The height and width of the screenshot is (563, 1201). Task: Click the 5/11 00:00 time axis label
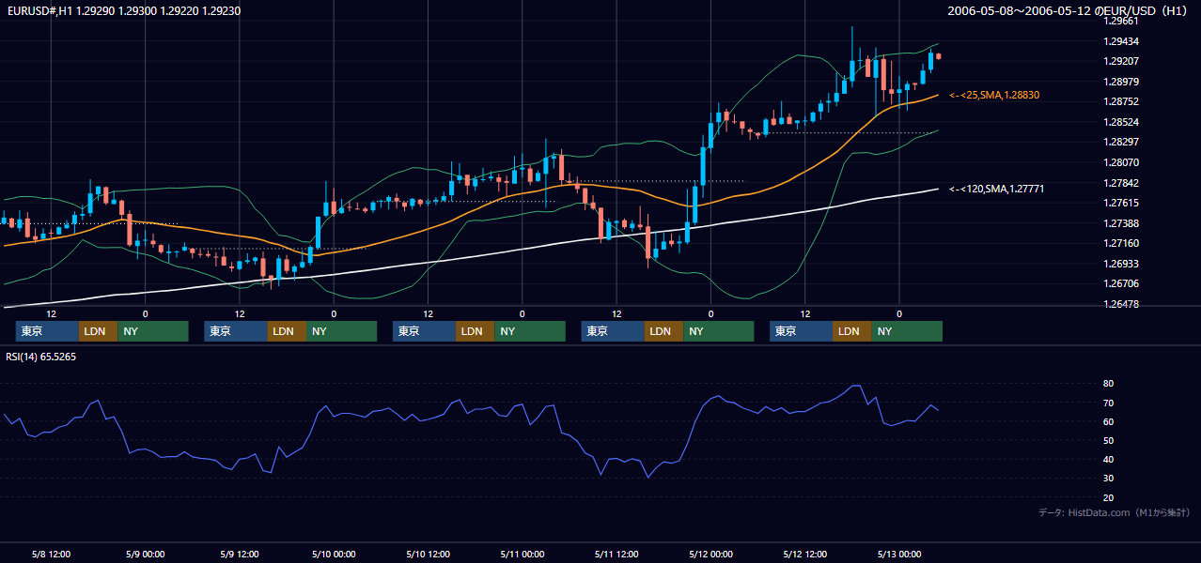tap(522, 554)
